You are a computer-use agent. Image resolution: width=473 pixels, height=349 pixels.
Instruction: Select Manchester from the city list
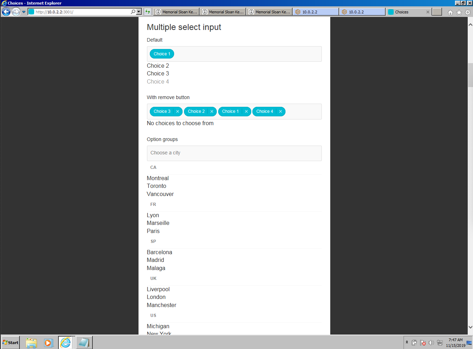point(234,305)
